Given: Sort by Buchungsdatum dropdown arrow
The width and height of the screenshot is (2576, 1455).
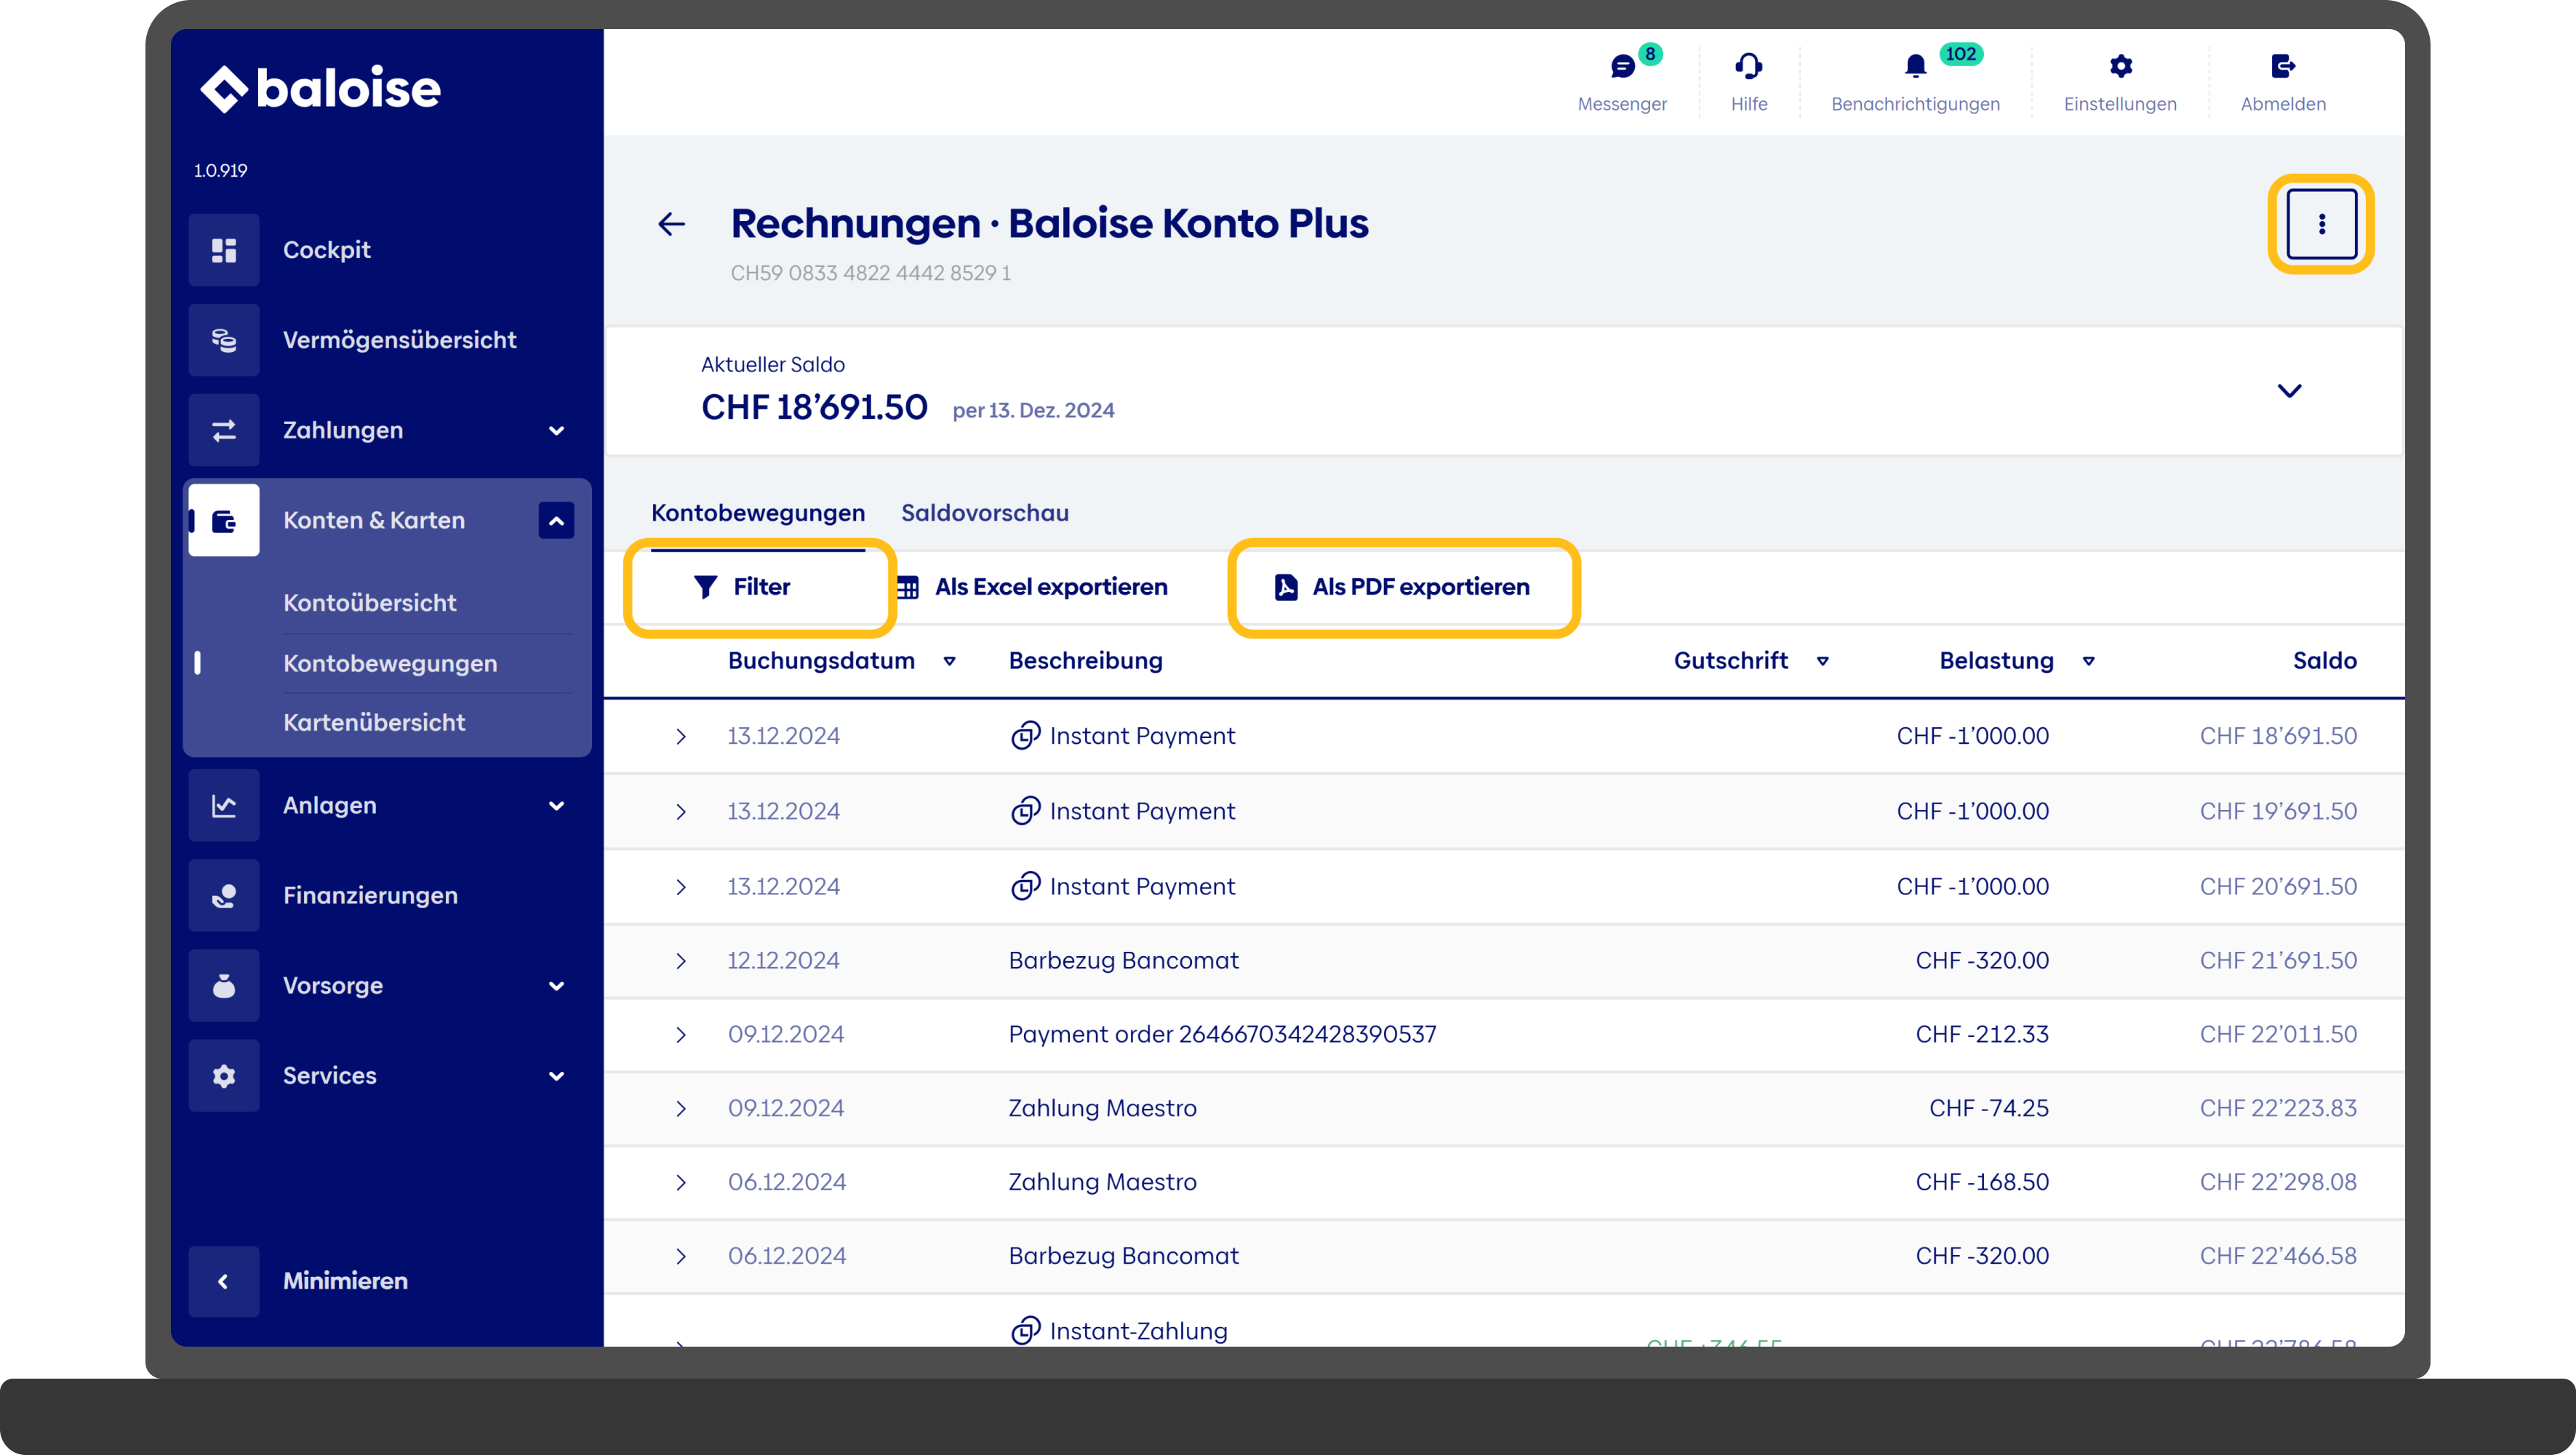Looking at the screenshot, I should [949, 661].
